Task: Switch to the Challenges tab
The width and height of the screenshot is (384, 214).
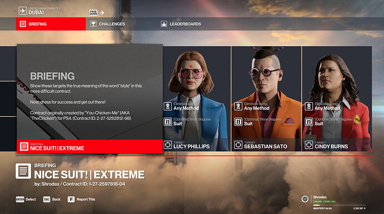Action: [x=107, y=24]
